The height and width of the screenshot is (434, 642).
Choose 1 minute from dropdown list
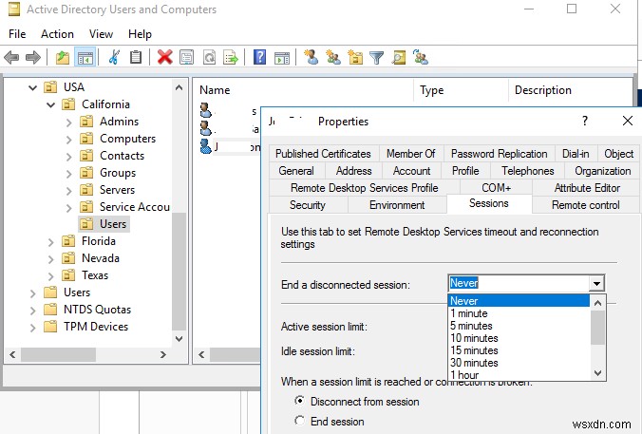pos(519,313)
